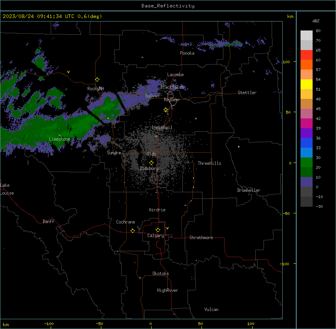Pick the red 60-65 dBZ legend swatch
Image resolution: width=336 pixels, height=329 pixels.
point(306,55)
